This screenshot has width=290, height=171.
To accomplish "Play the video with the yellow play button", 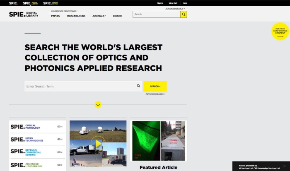I will tap(98, 143).
